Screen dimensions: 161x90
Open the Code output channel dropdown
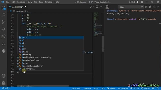point(131,7)
